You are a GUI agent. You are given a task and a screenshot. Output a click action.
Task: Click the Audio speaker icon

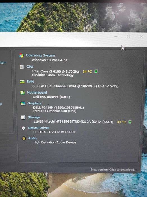(24, 138)
